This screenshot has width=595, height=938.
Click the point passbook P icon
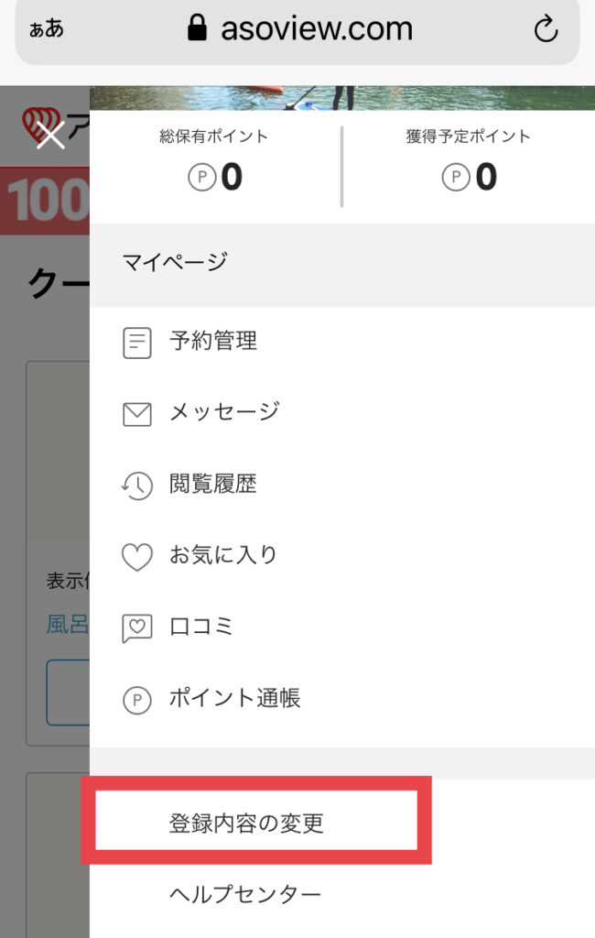point(137,699)
